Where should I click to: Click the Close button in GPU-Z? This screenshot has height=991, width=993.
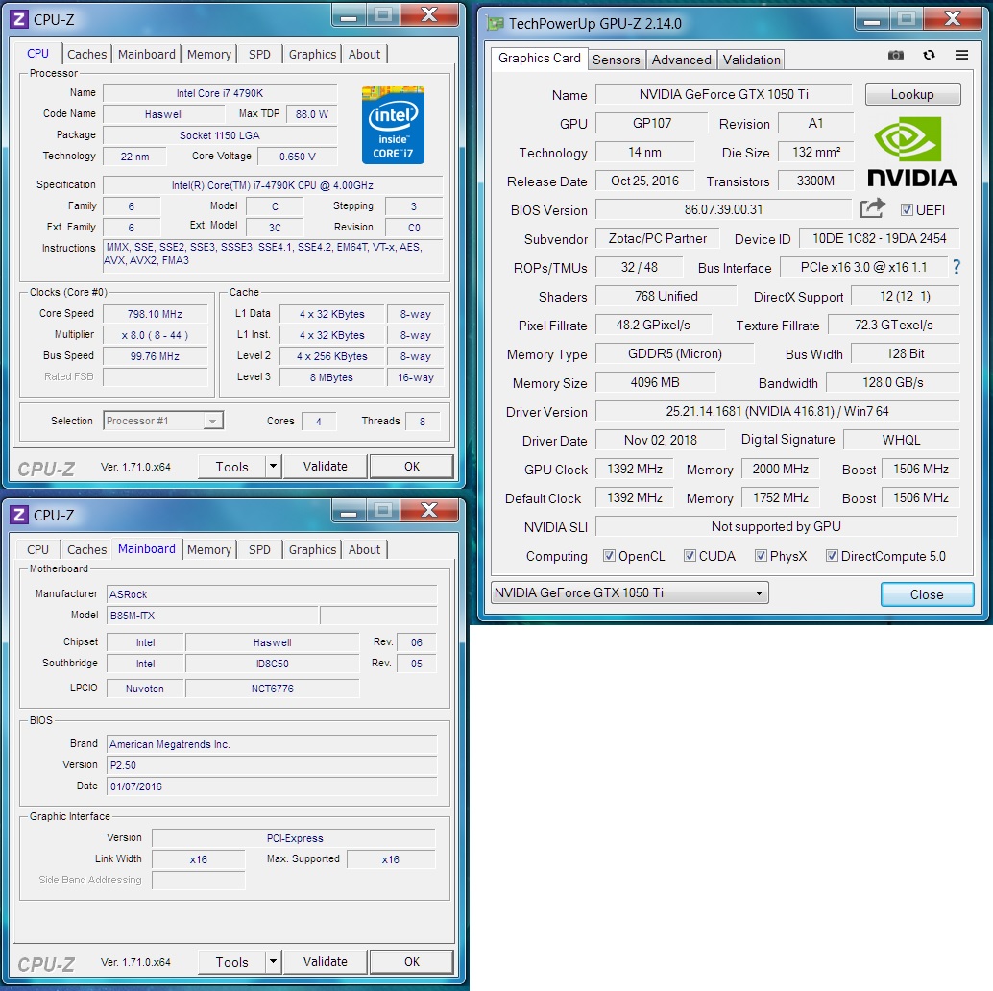point(927,594)
